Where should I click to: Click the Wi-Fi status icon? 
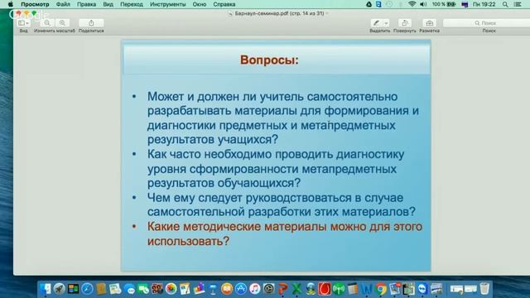[x=412, y=4]
